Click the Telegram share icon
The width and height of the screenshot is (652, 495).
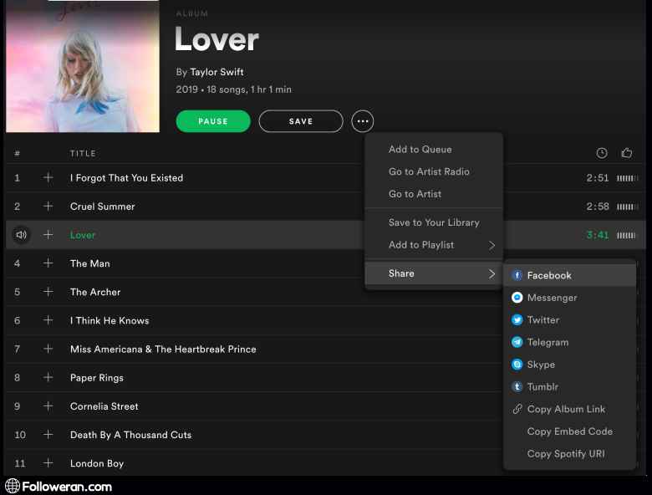pyautogui.click(x=517, y=342)
